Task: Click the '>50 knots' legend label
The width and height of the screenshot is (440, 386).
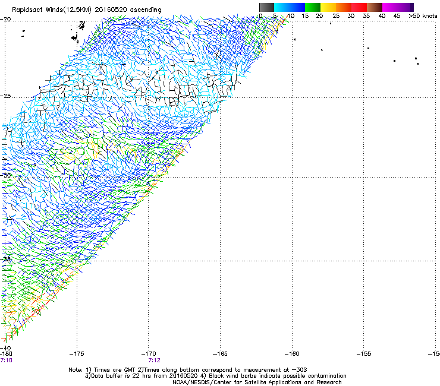Action: click(x=423, y=16)
